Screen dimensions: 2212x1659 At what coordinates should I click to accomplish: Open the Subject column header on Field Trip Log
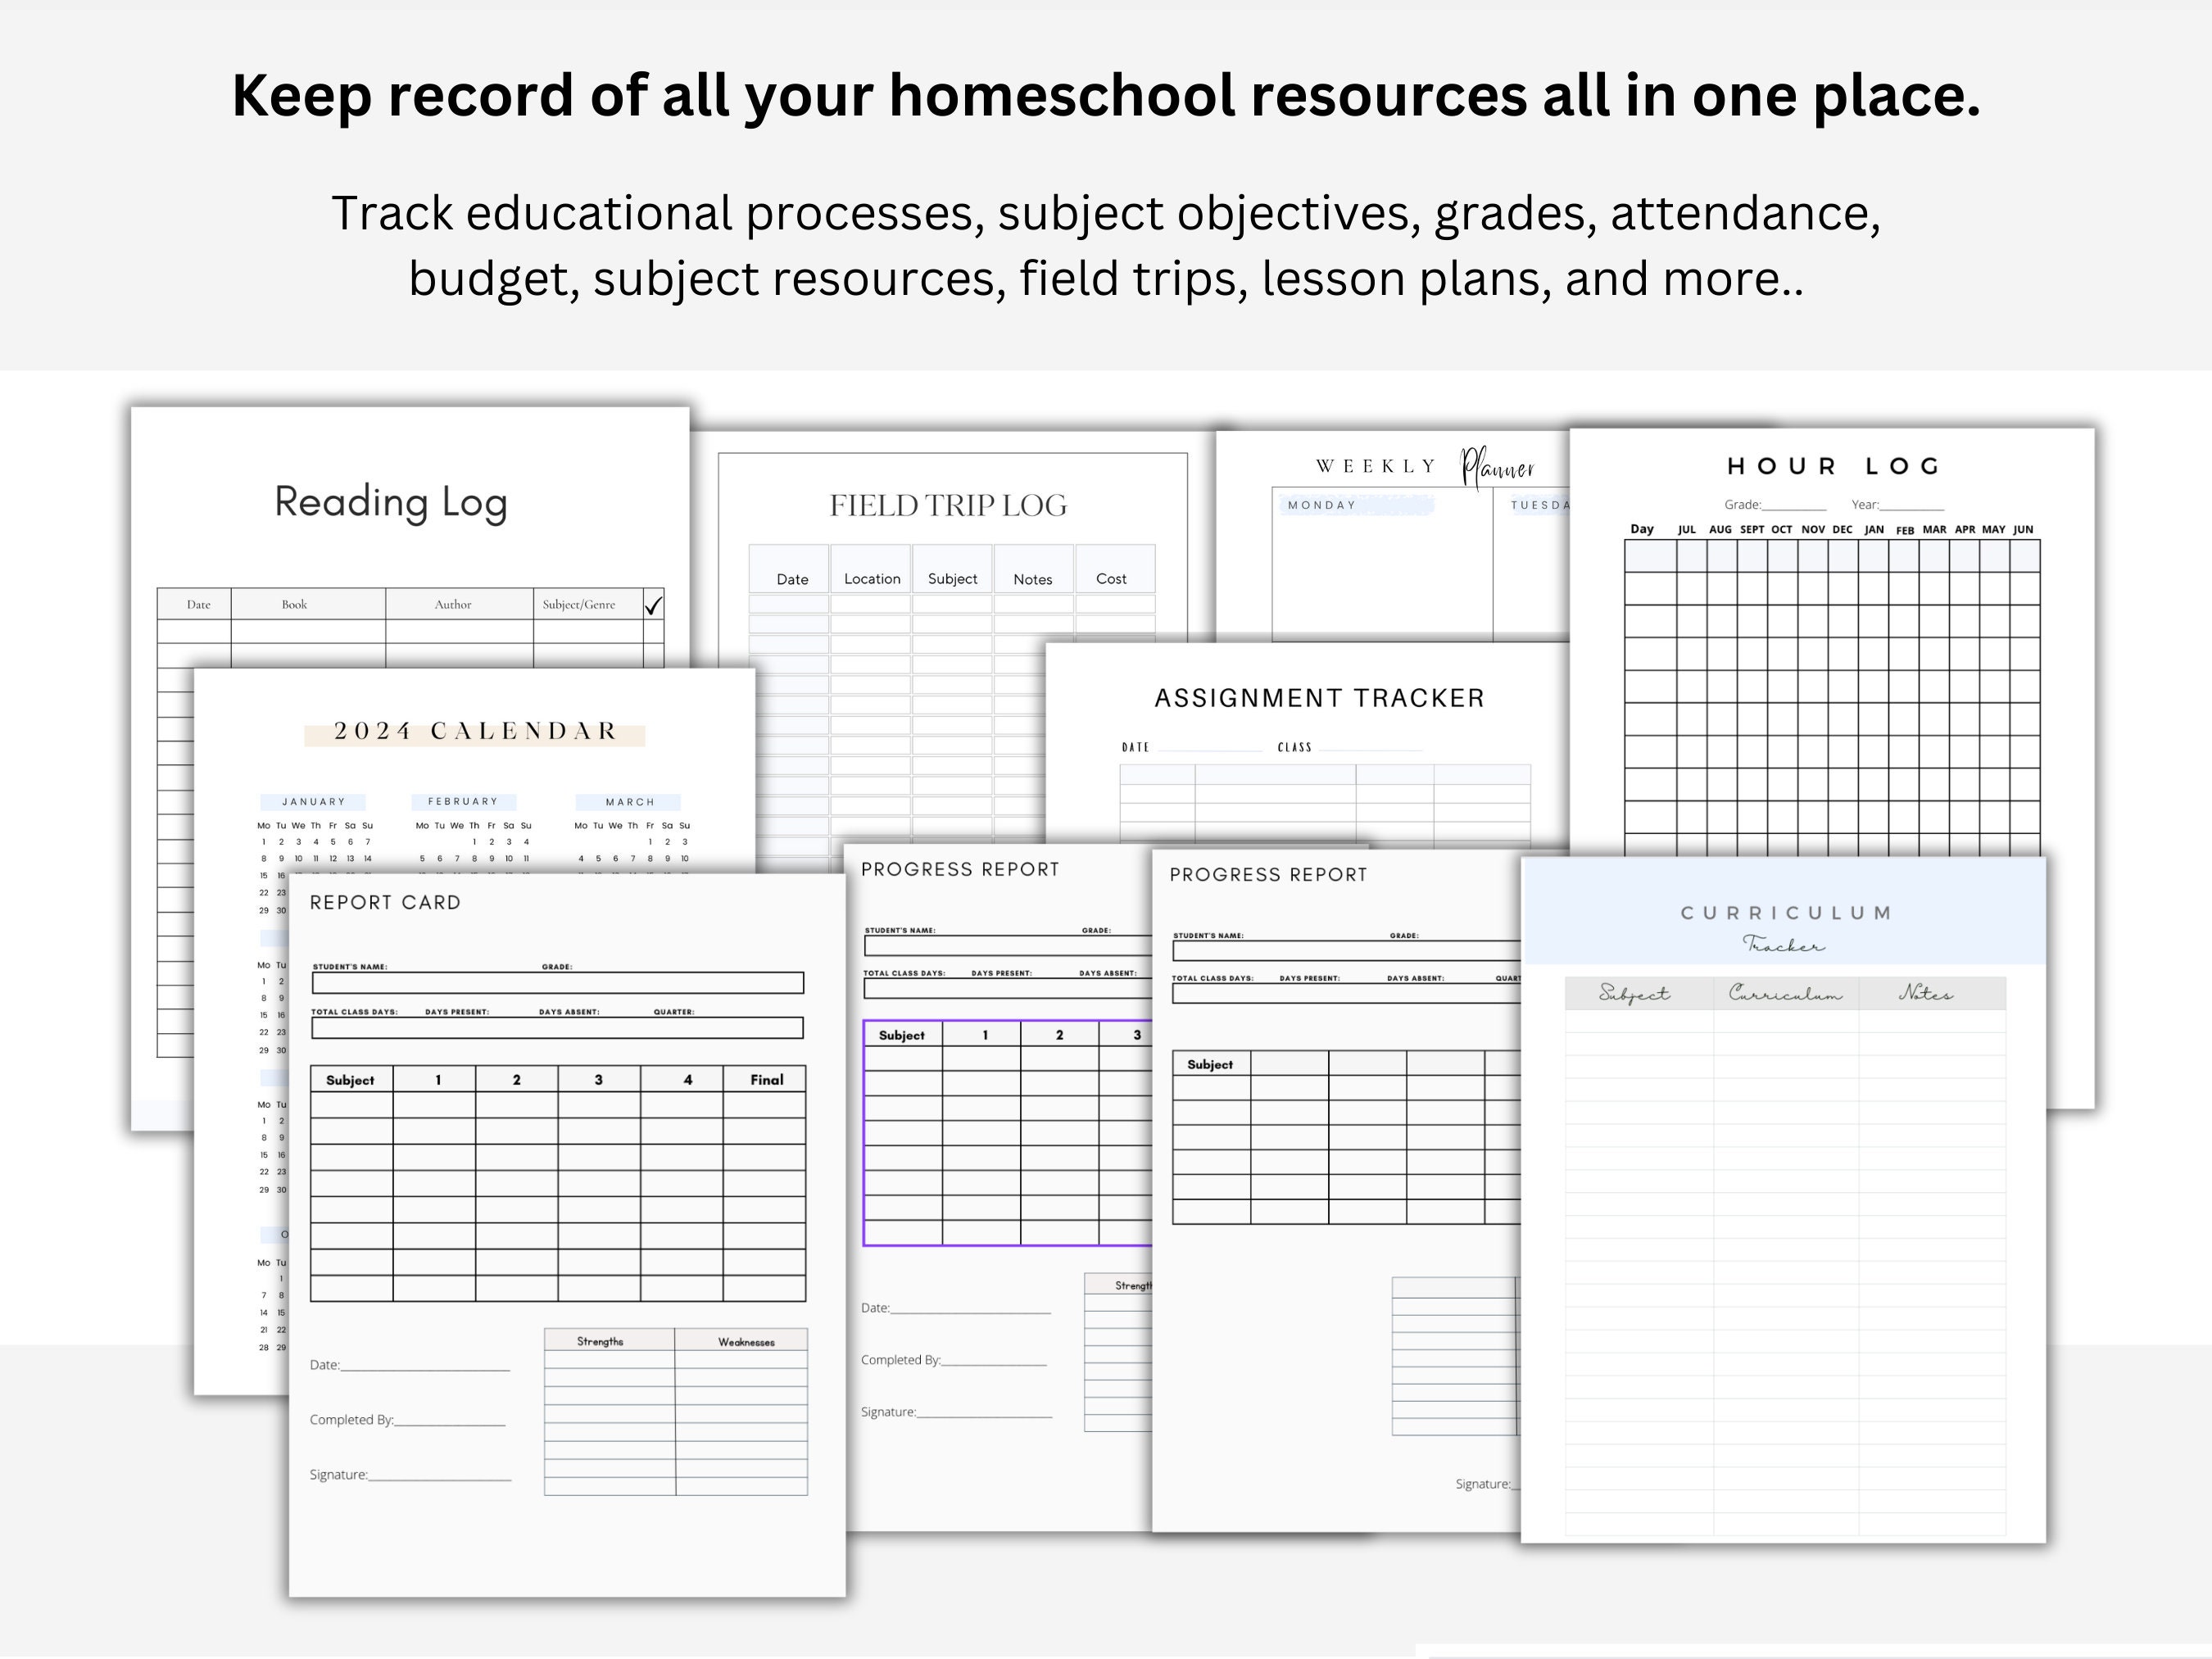click(x=951, y=578)
